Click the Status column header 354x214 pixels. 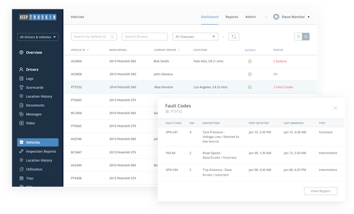[x=278, y=50]
